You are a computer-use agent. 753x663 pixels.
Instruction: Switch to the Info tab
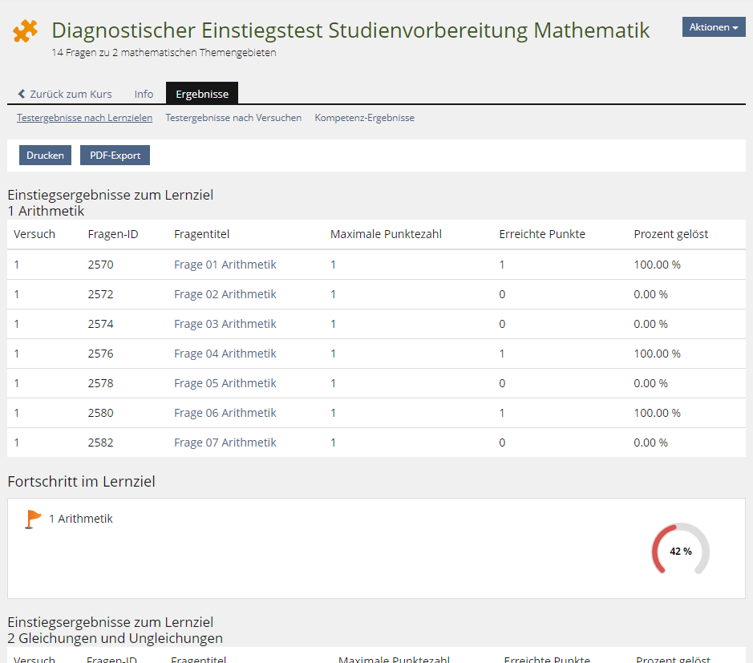144,94
